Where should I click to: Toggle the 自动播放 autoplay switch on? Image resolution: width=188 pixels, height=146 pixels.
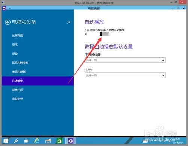[x=105, y=34]
